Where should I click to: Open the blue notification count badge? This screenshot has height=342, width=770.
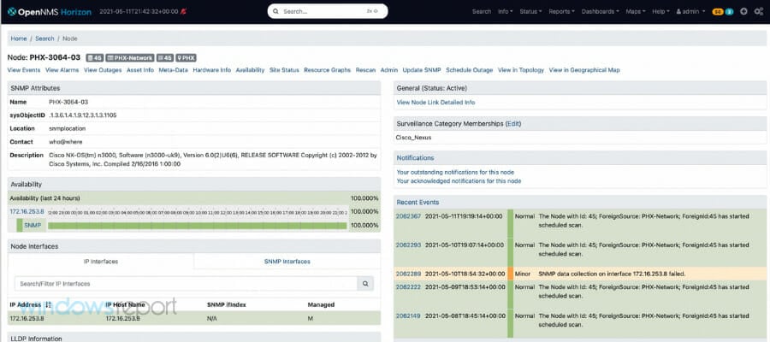pos(729,11)
